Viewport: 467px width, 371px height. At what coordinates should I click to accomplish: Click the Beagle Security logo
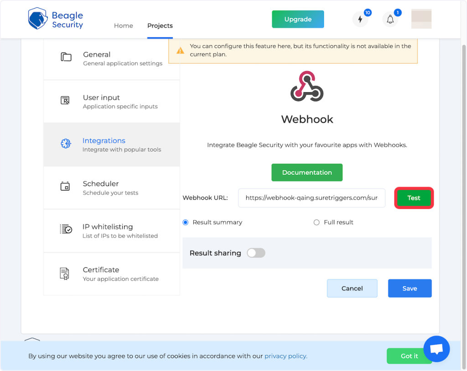click(x=55, y=19)
